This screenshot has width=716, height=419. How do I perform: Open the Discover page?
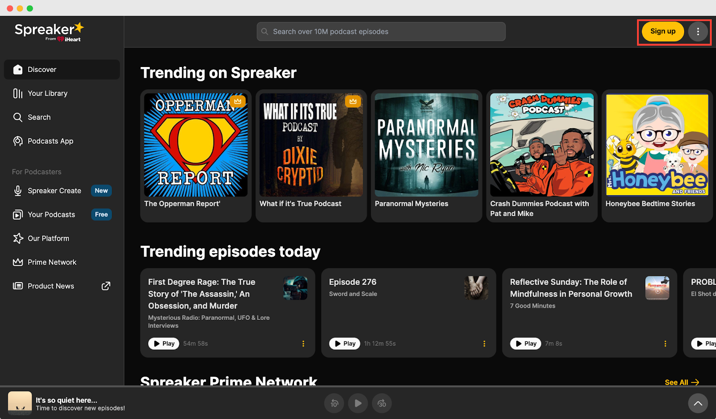pos(62,70)
